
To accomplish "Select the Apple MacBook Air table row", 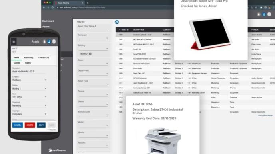I will [x=195, y=83].
